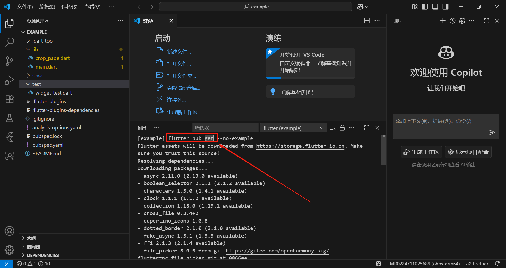Start a new chat with plus icon
This screenshot has height=268, width=506.
[443, 21]
